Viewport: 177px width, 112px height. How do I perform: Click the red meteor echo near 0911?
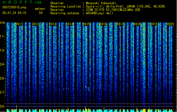tap(17, 90)
